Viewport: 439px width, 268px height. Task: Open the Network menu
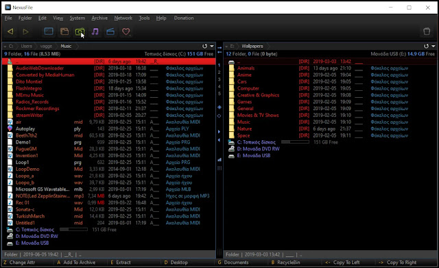click(123, 18)
